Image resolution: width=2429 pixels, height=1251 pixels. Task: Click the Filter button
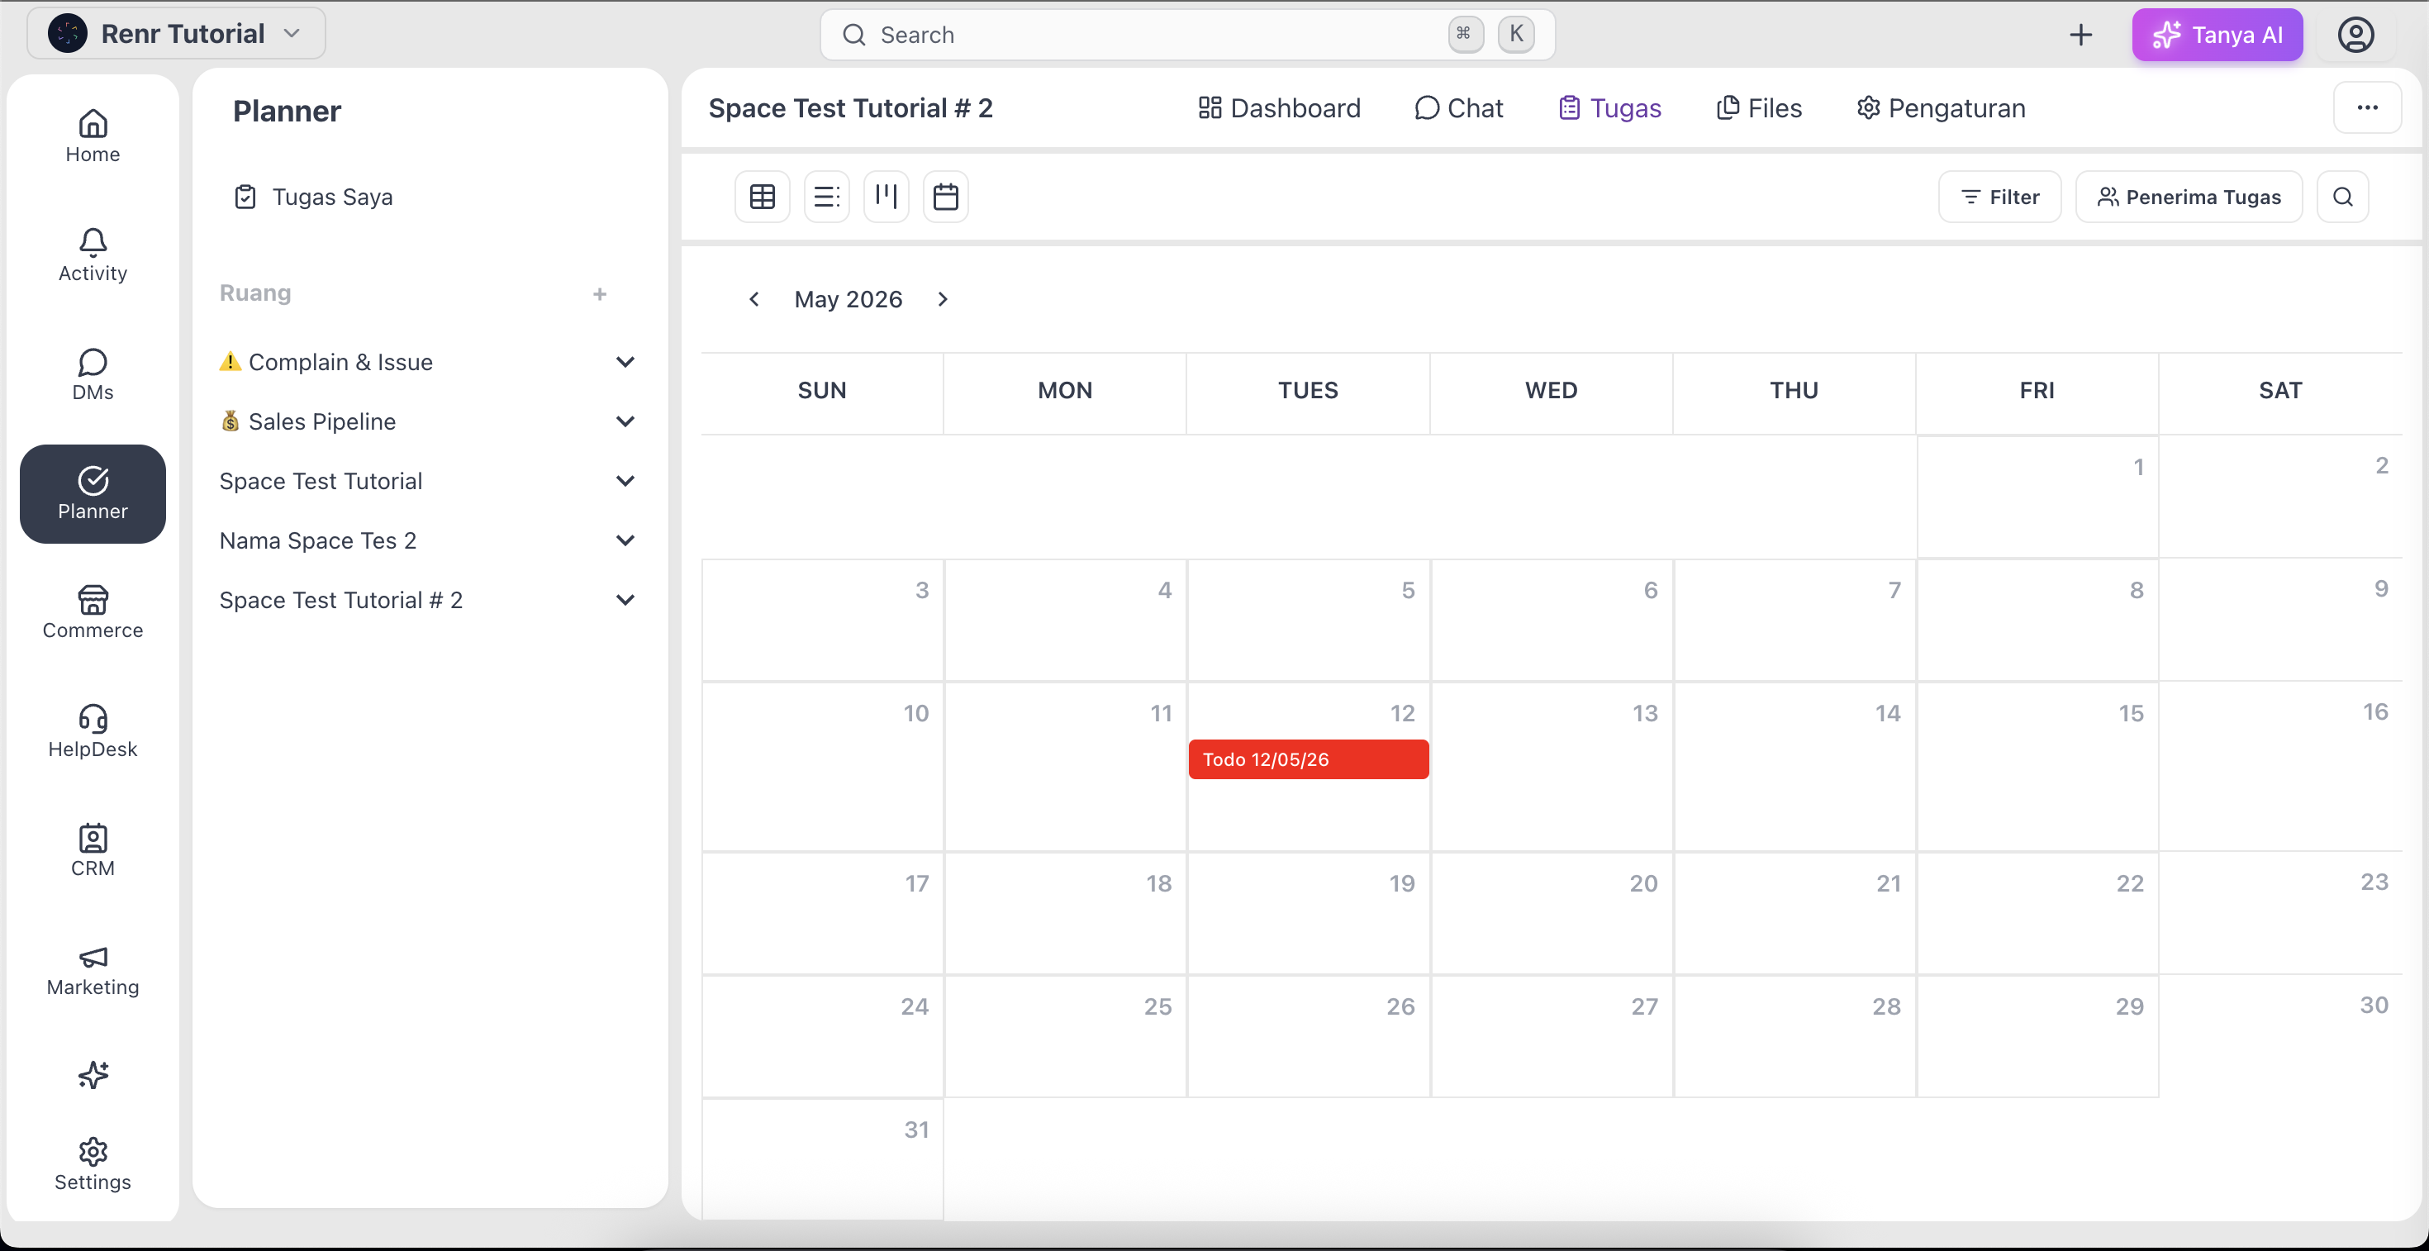tap(1999, 197)
